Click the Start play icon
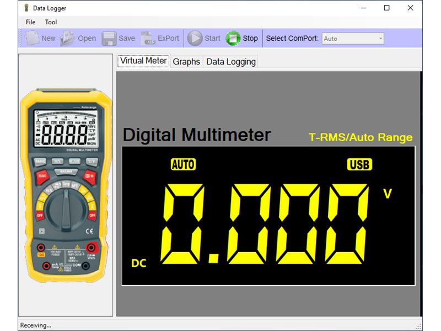This screenshot has height=331, width=441. [x=195, y=38]
